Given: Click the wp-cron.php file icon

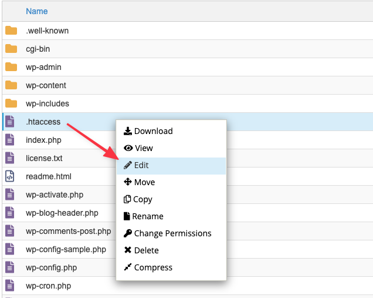Looking at the screenshot, I should click(x=10, y=286).
